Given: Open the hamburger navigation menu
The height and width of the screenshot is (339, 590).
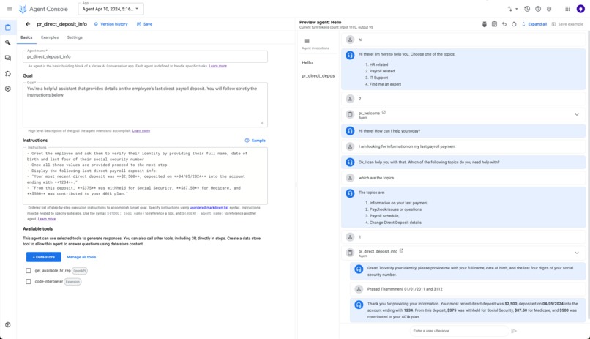Looking at the screenshot, I should click(x=10, y=9).
